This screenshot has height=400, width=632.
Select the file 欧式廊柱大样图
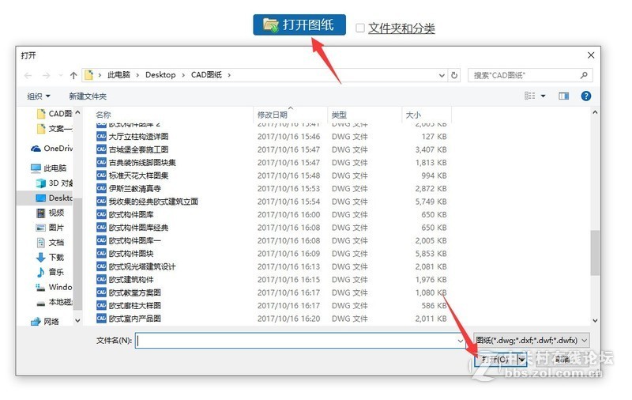click(134, 306)
